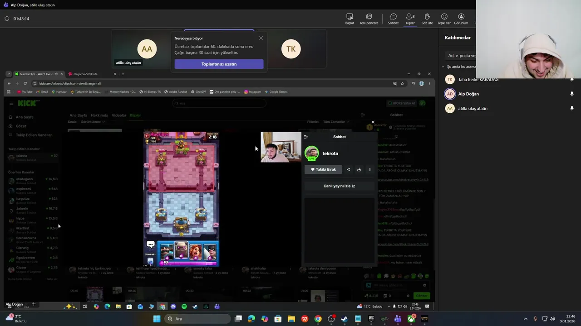
Task: Mute audio on the tekrota Clips tab
Action: pyautogui.click(x=56, y=74)
